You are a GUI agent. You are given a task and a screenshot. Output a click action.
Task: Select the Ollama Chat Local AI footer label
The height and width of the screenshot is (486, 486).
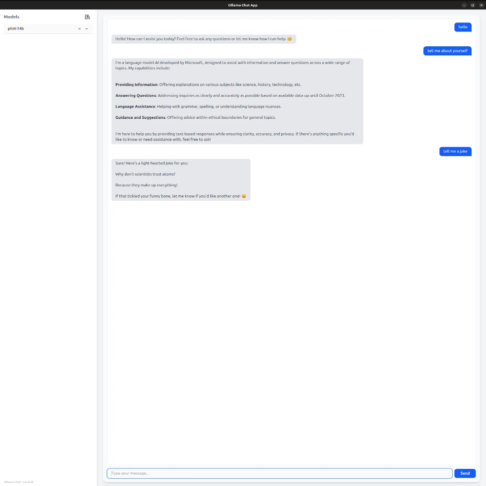[x=18, y=481]
